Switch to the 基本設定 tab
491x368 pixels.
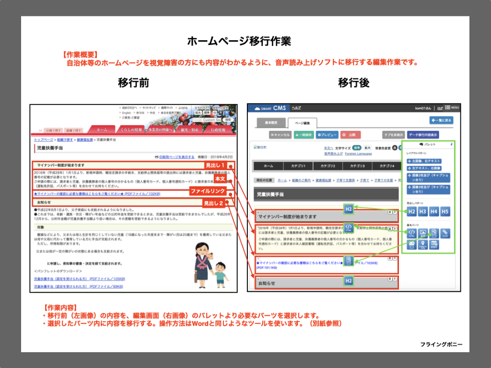pyautogui.click(x=271, y=122)
